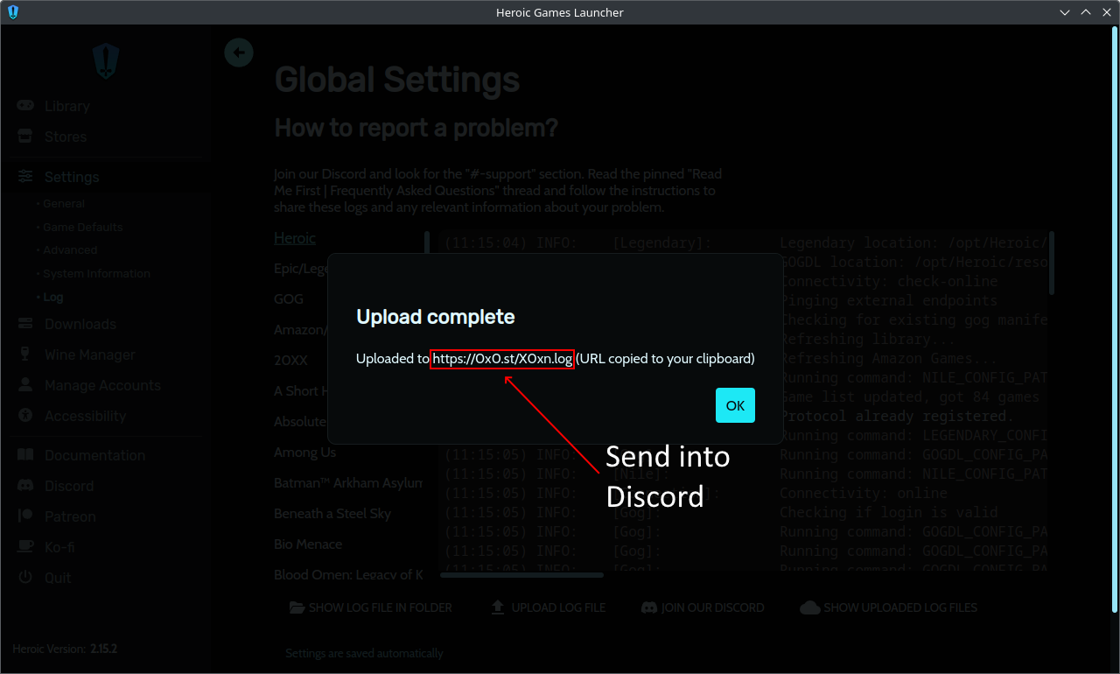
Task: Open Accessibility menu label
Action: (86, 416)
